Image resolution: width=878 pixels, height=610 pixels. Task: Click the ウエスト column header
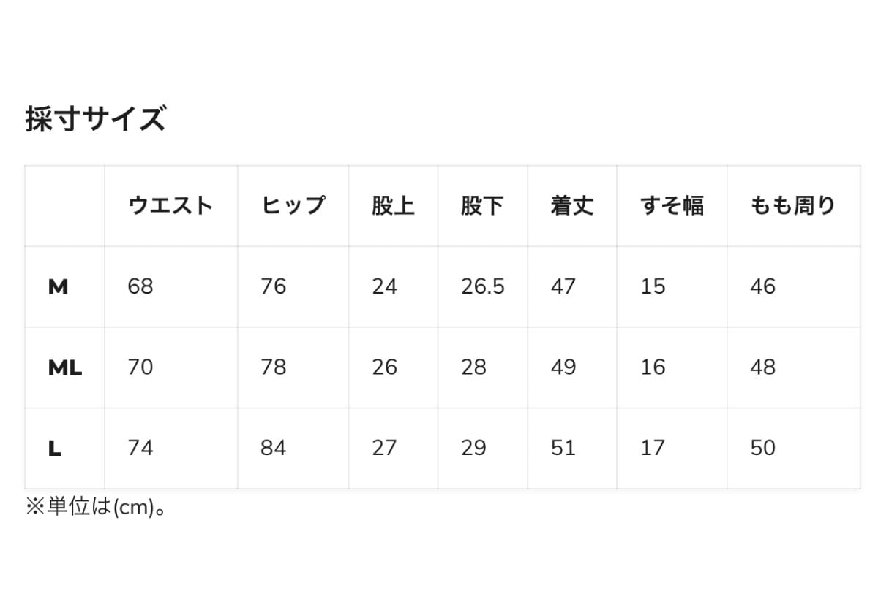click(170, 206)
